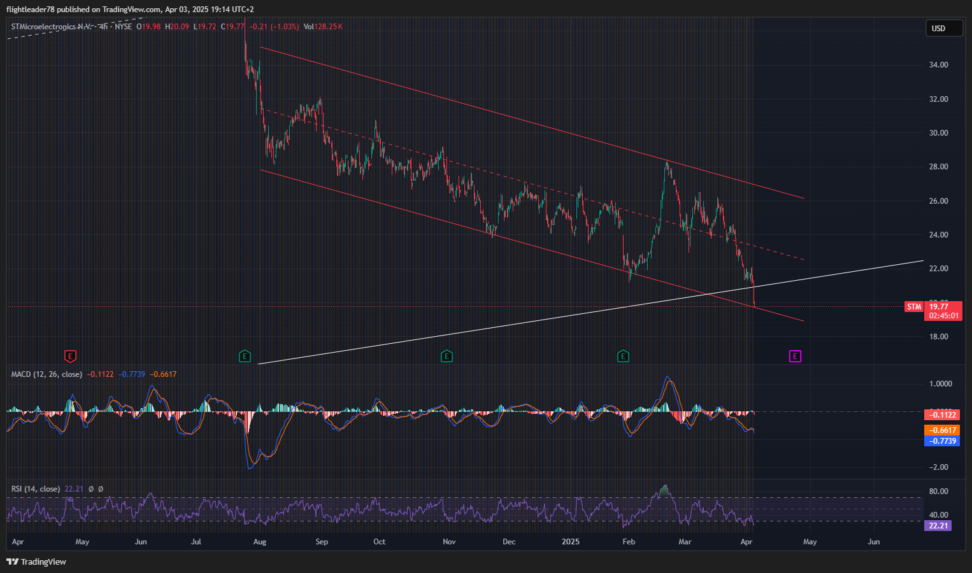
Task: Click the 26.00 price axis level
Action: [x=939, y=201]
